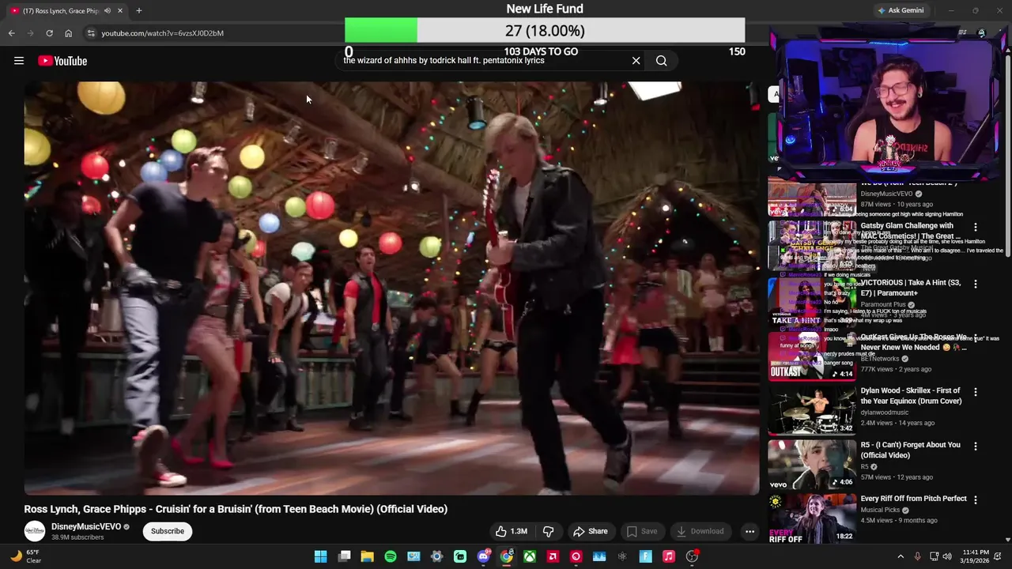Click the YouTube search magnifier button
This screenshot has width=1012, height=569.
click(662, 61)
